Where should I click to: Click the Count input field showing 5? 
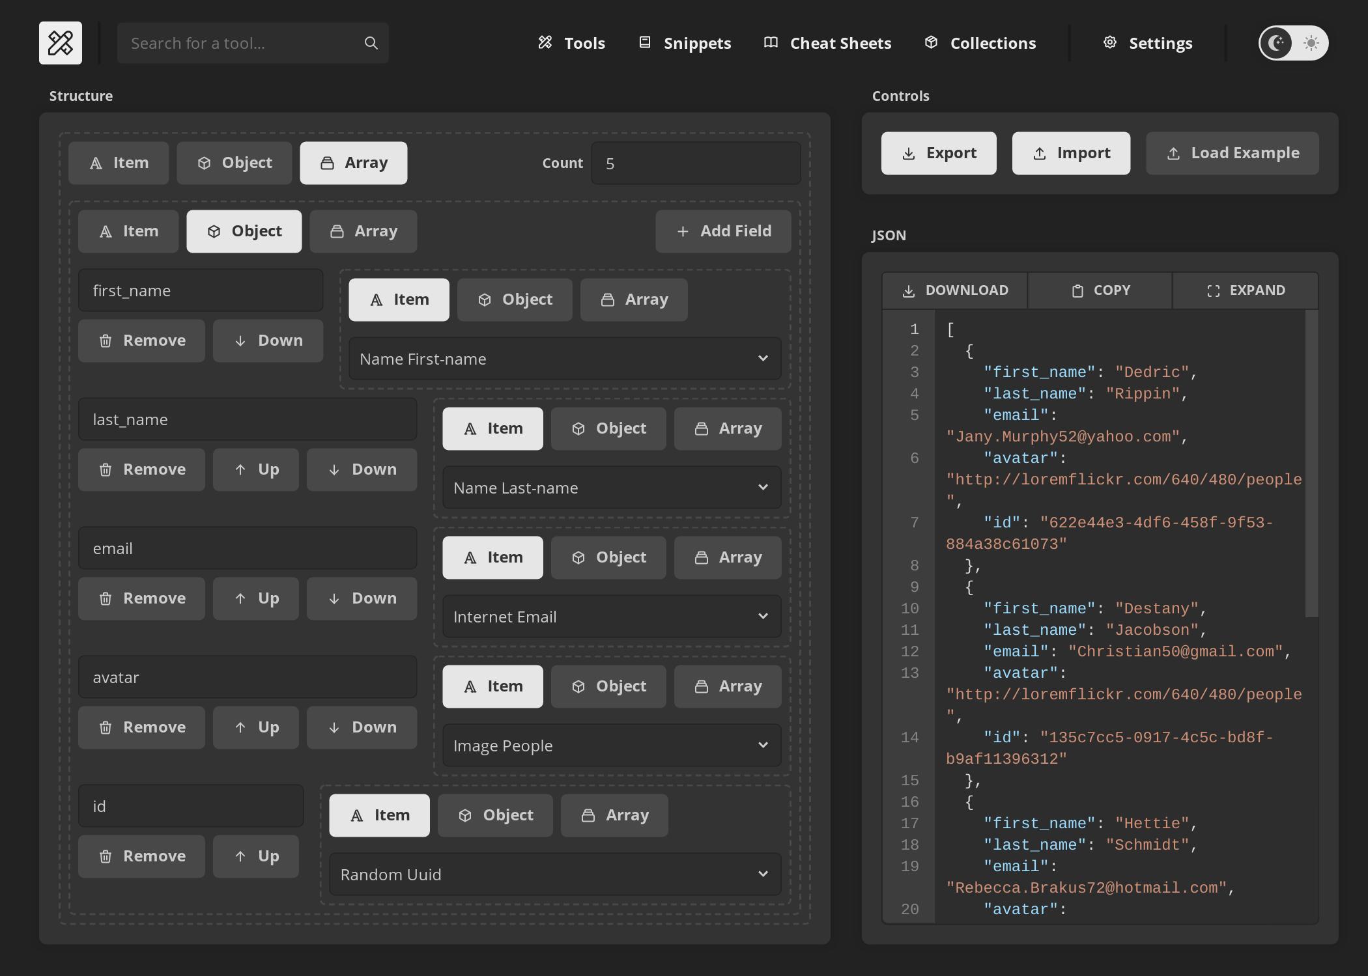(695, 163)
